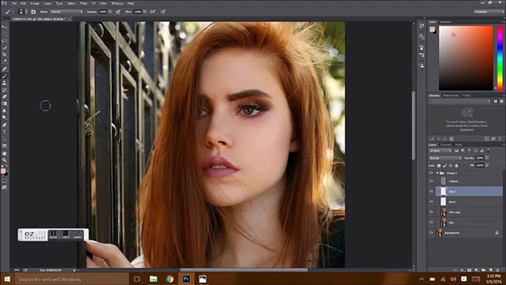Enable airbrush mode in options bar
This screenshot has height=285, width=506.
[153, 12]
